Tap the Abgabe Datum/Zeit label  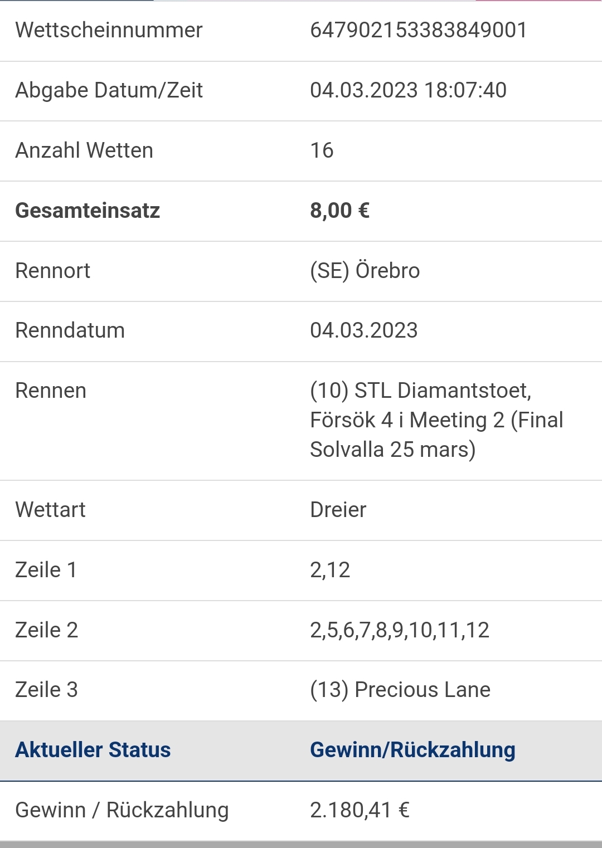(x=109, y=90)
